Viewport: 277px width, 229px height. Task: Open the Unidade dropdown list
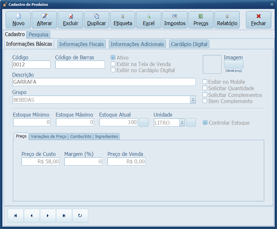[x=182, y=123]
